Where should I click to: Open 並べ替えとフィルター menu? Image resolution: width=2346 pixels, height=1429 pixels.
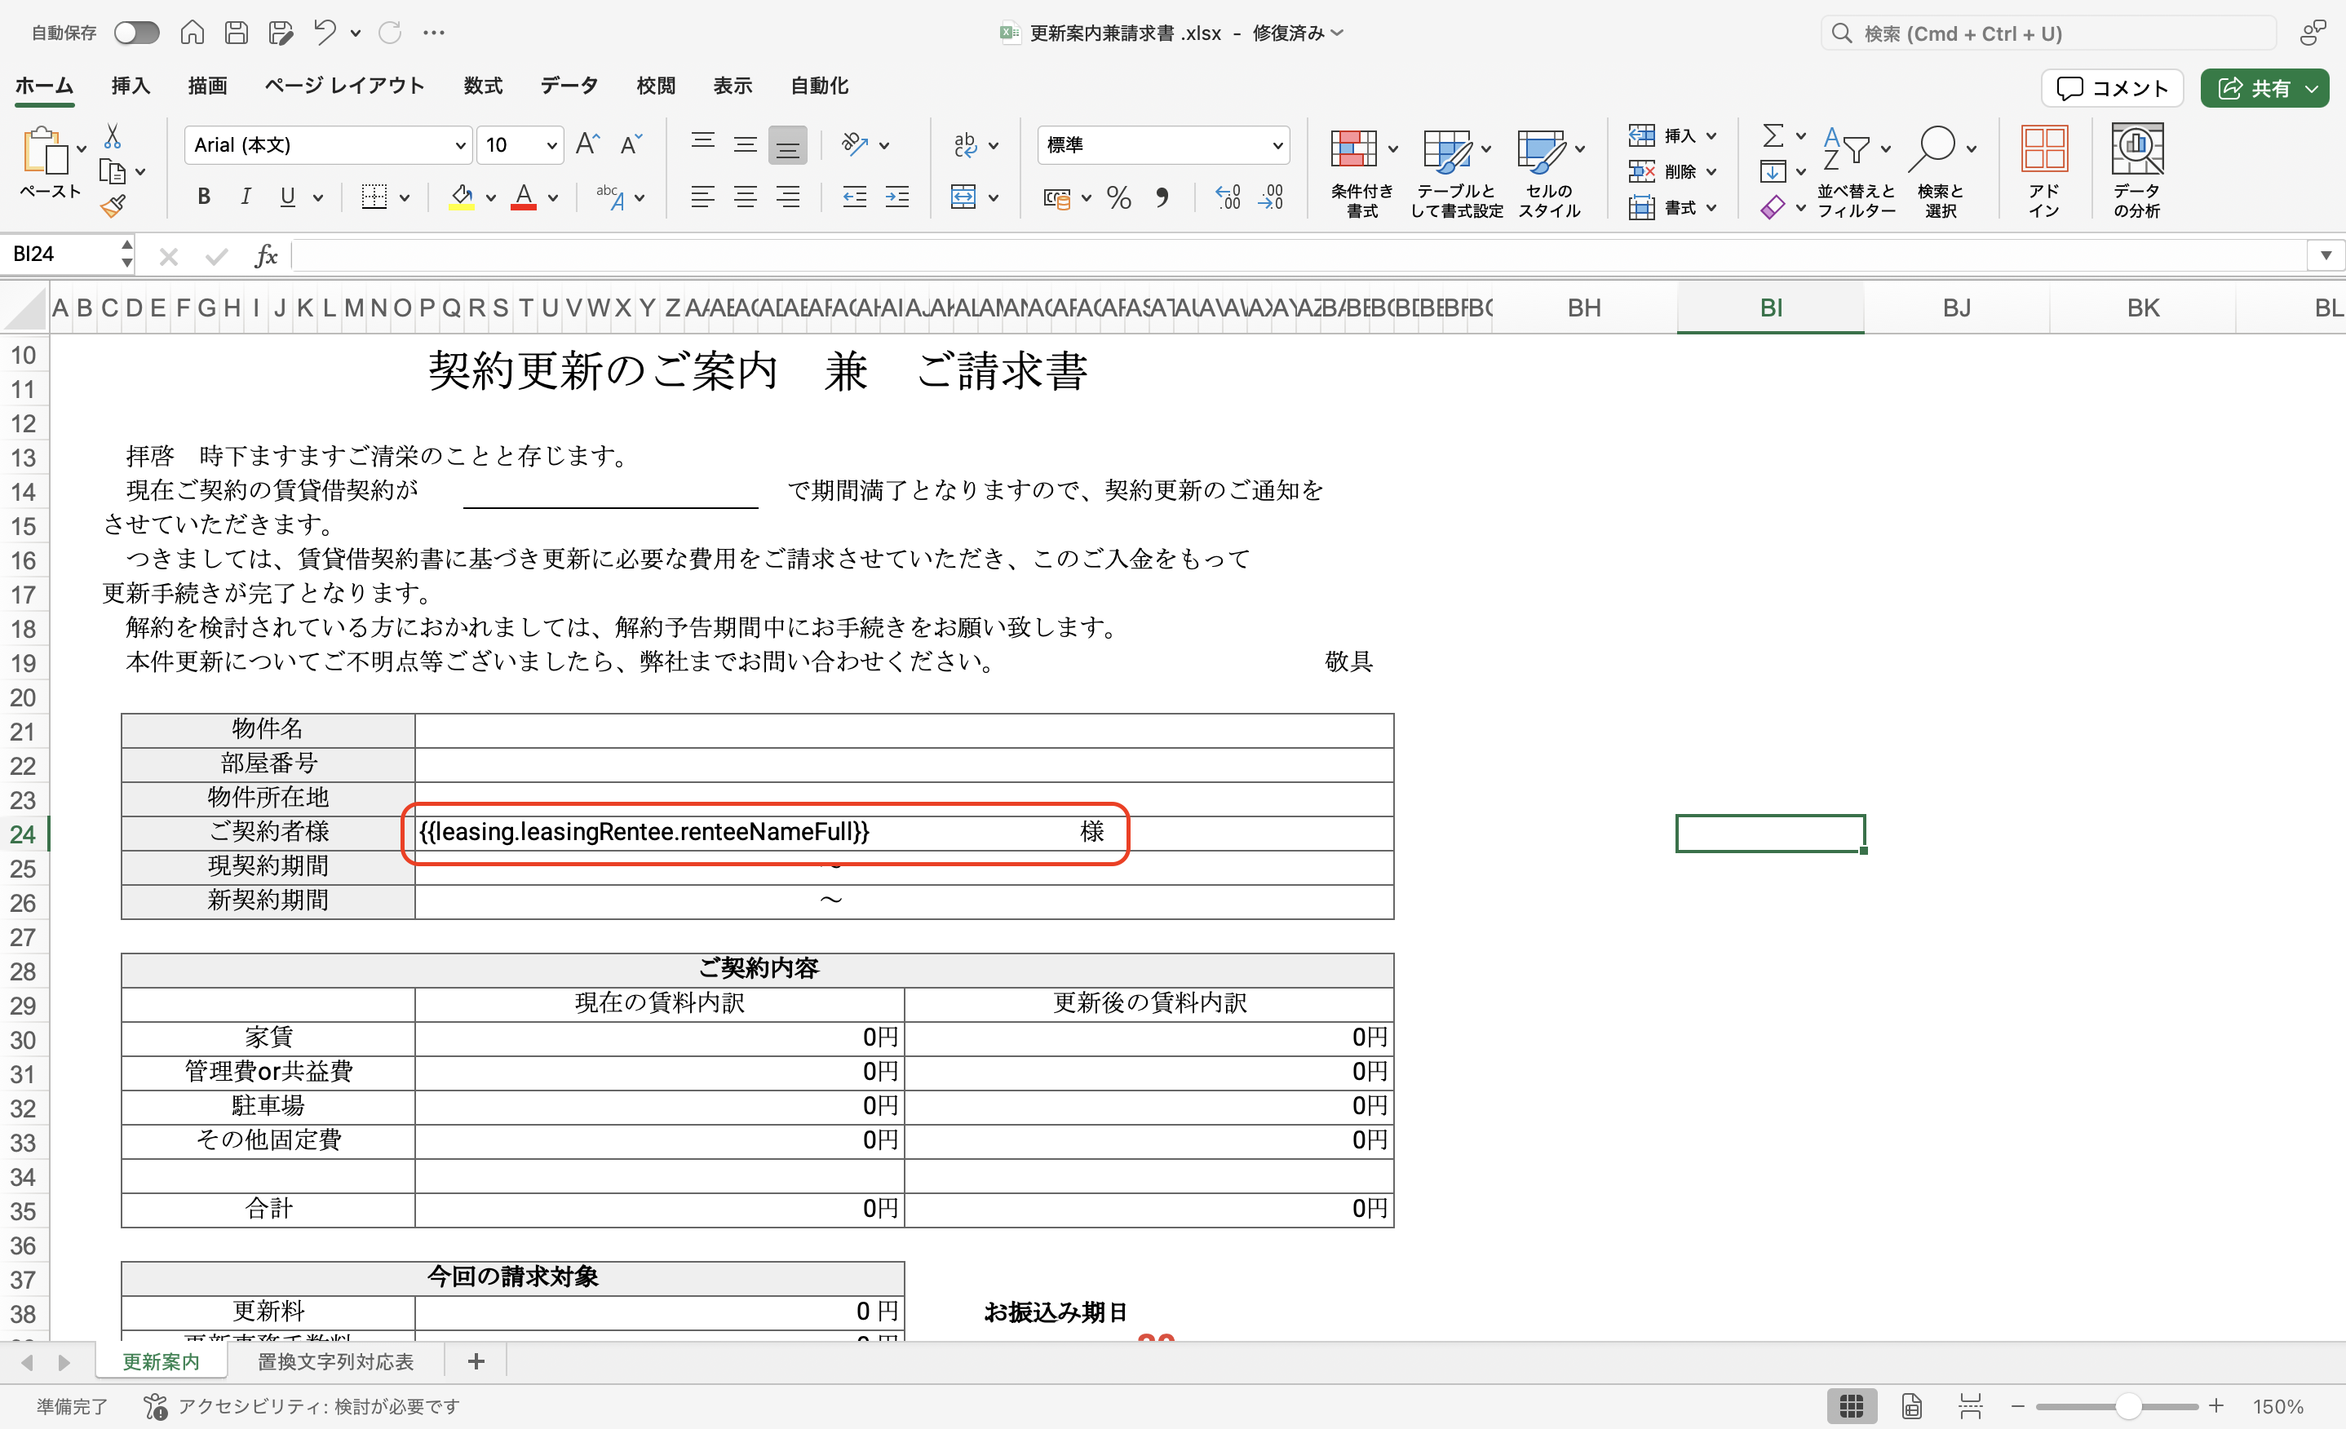click(1856, 171)
